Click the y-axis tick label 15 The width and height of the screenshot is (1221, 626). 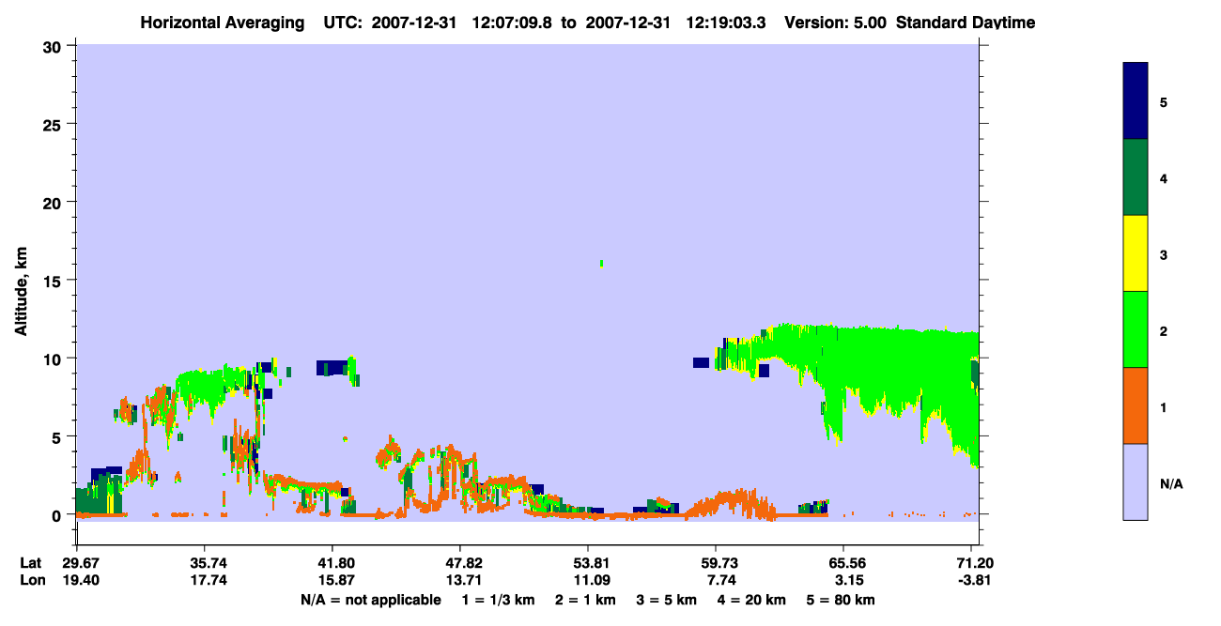(x=54, y=281)
